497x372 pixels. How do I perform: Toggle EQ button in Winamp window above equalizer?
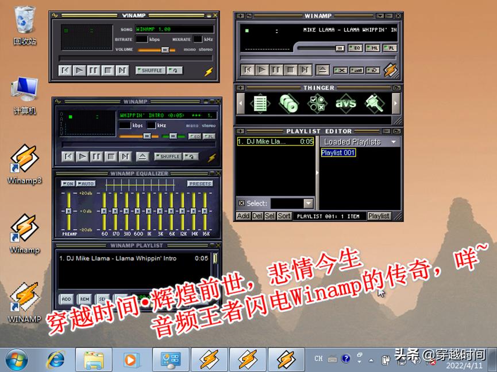(195, 136)
